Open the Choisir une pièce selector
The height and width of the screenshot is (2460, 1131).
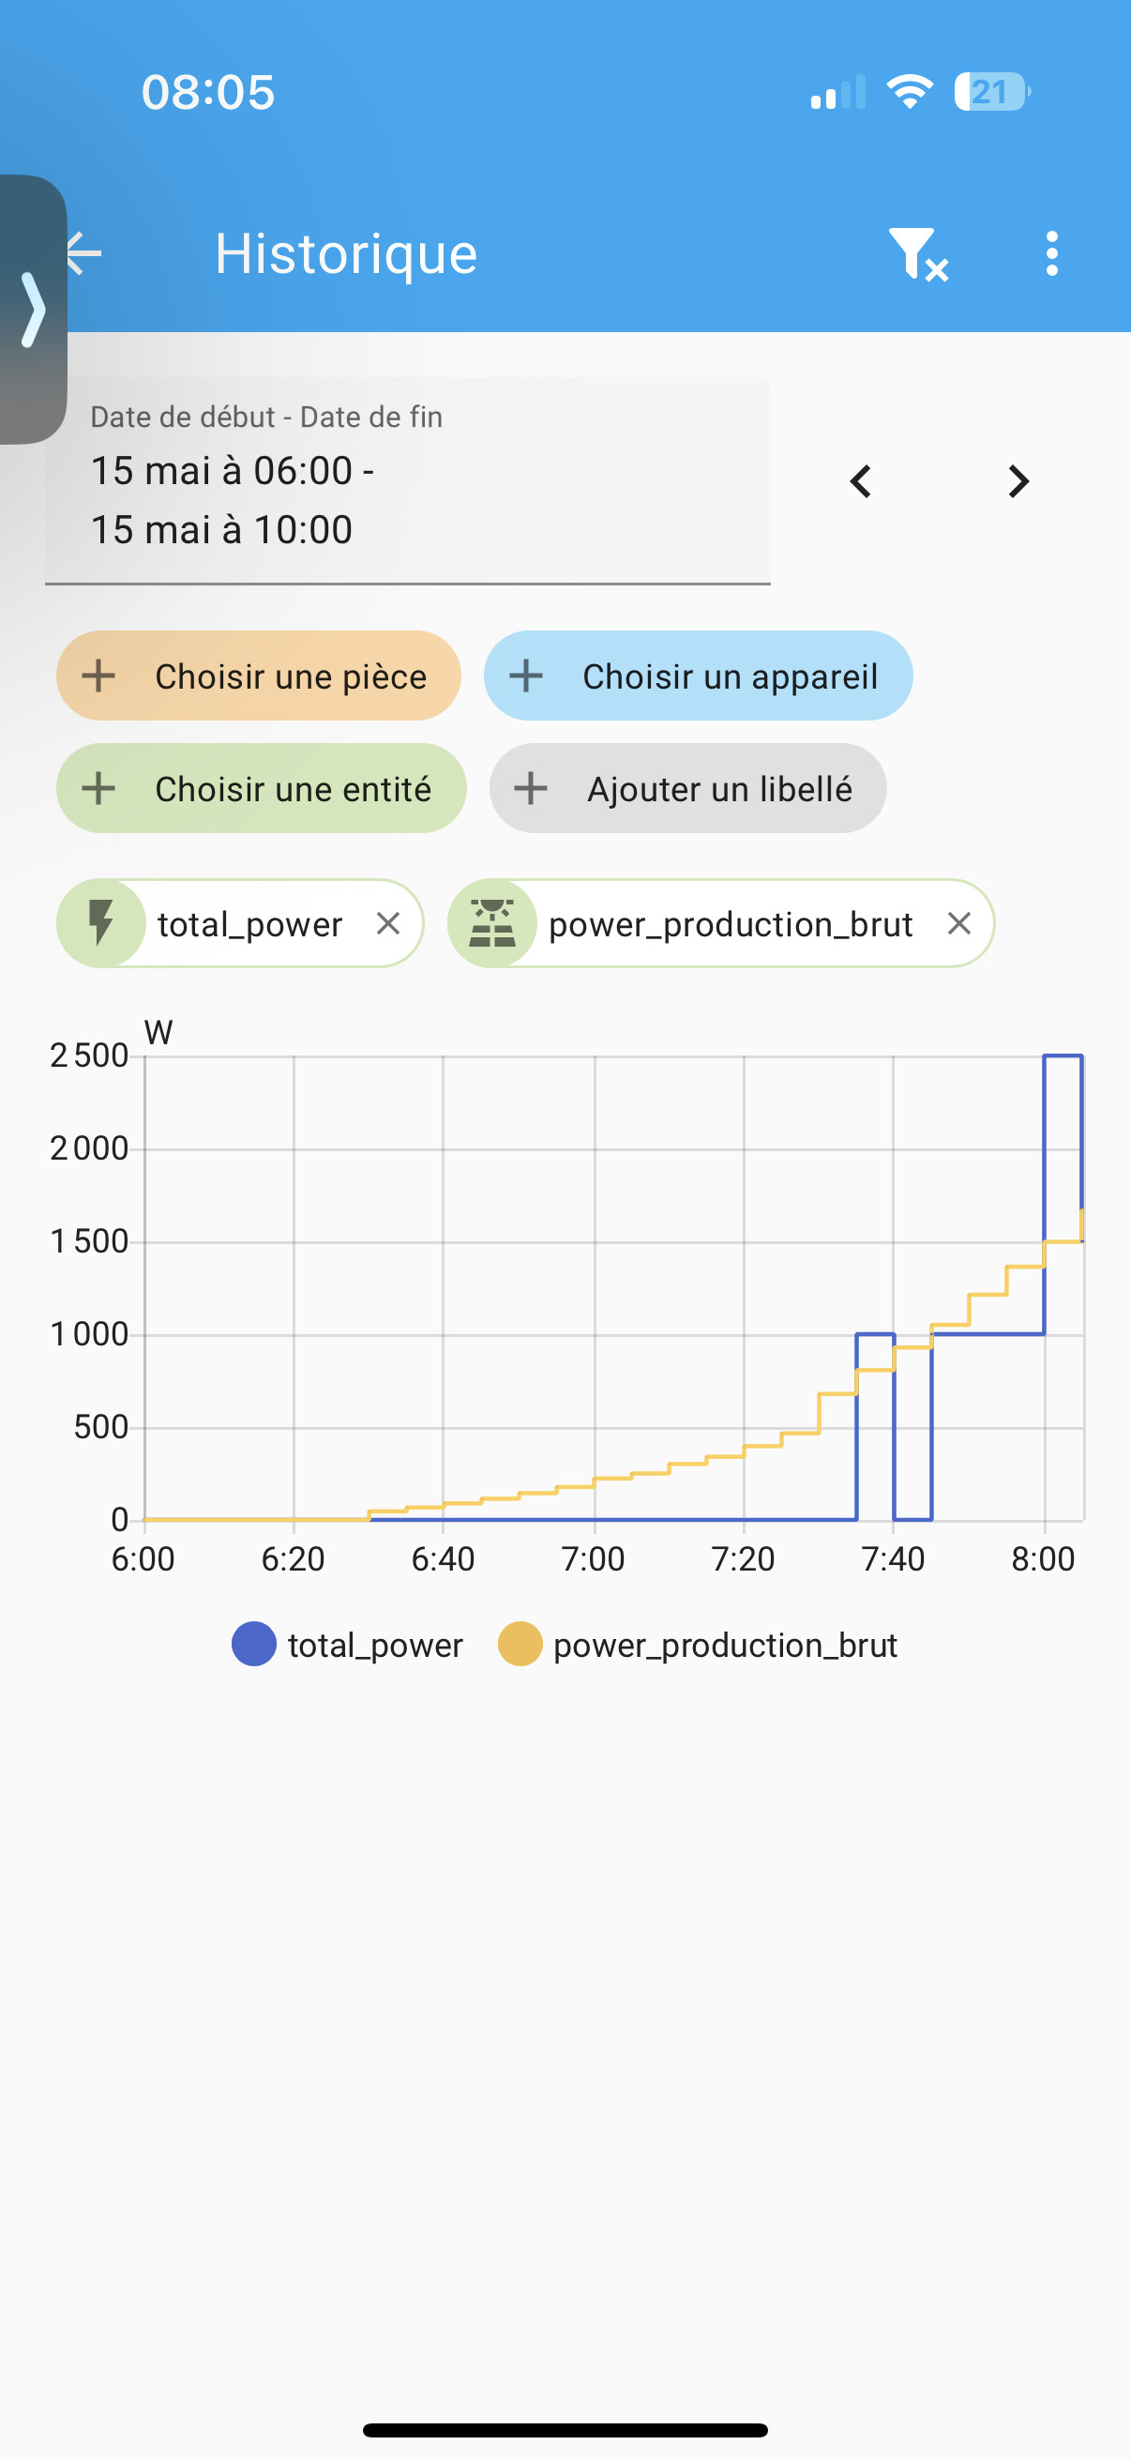pos(258,676)
